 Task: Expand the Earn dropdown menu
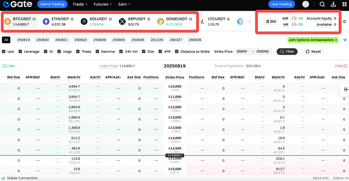pos(124,4)
